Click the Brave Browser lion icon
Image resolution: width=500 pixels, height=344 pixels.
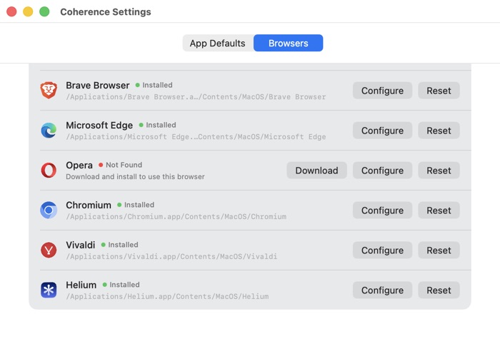coord(49,90)
